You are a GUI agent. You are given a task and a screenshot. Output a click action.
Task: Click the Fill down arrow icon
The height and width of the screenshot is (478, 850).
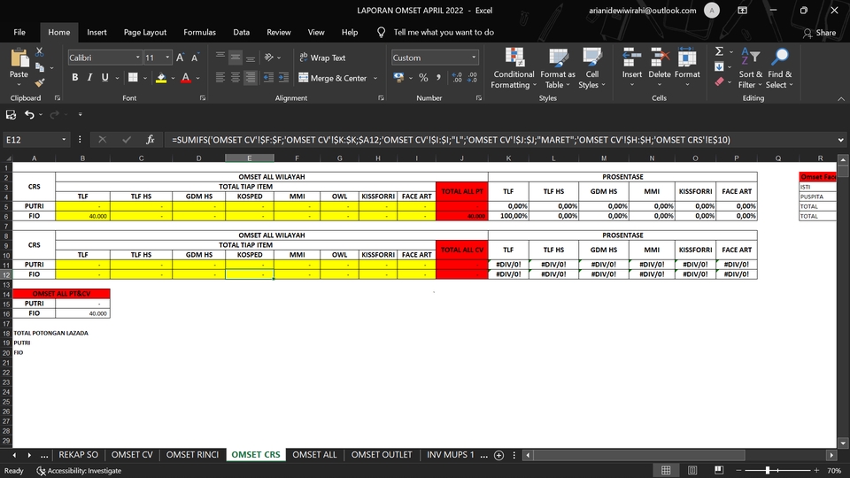tap(719, 66)
